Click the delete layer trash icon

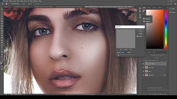coord(165,94)
